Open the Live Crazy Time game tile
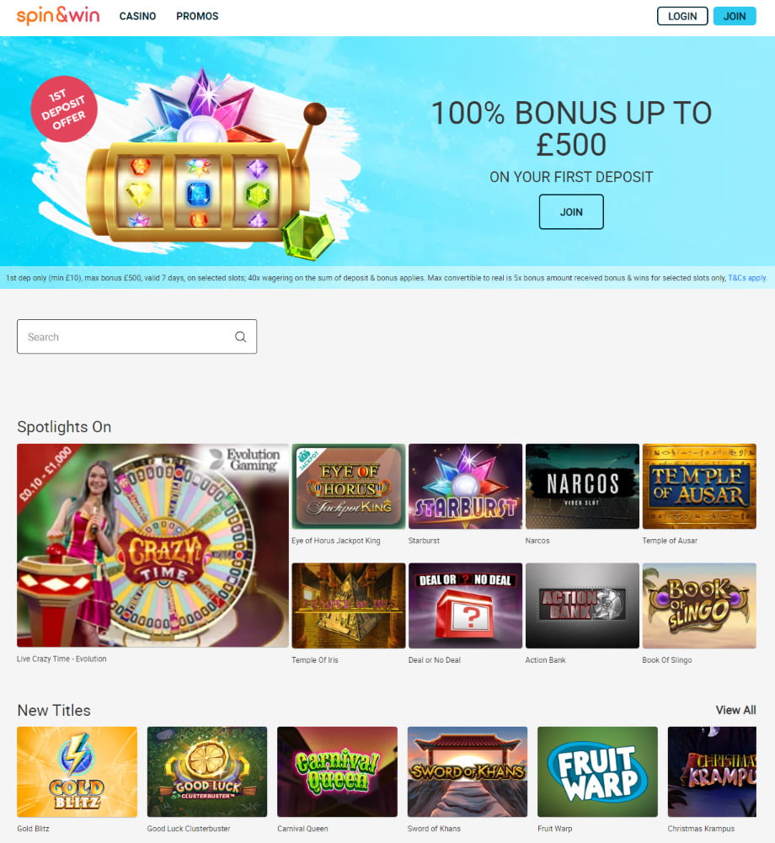This screenshot has width=775, height=843. click(x=152, y=545)
